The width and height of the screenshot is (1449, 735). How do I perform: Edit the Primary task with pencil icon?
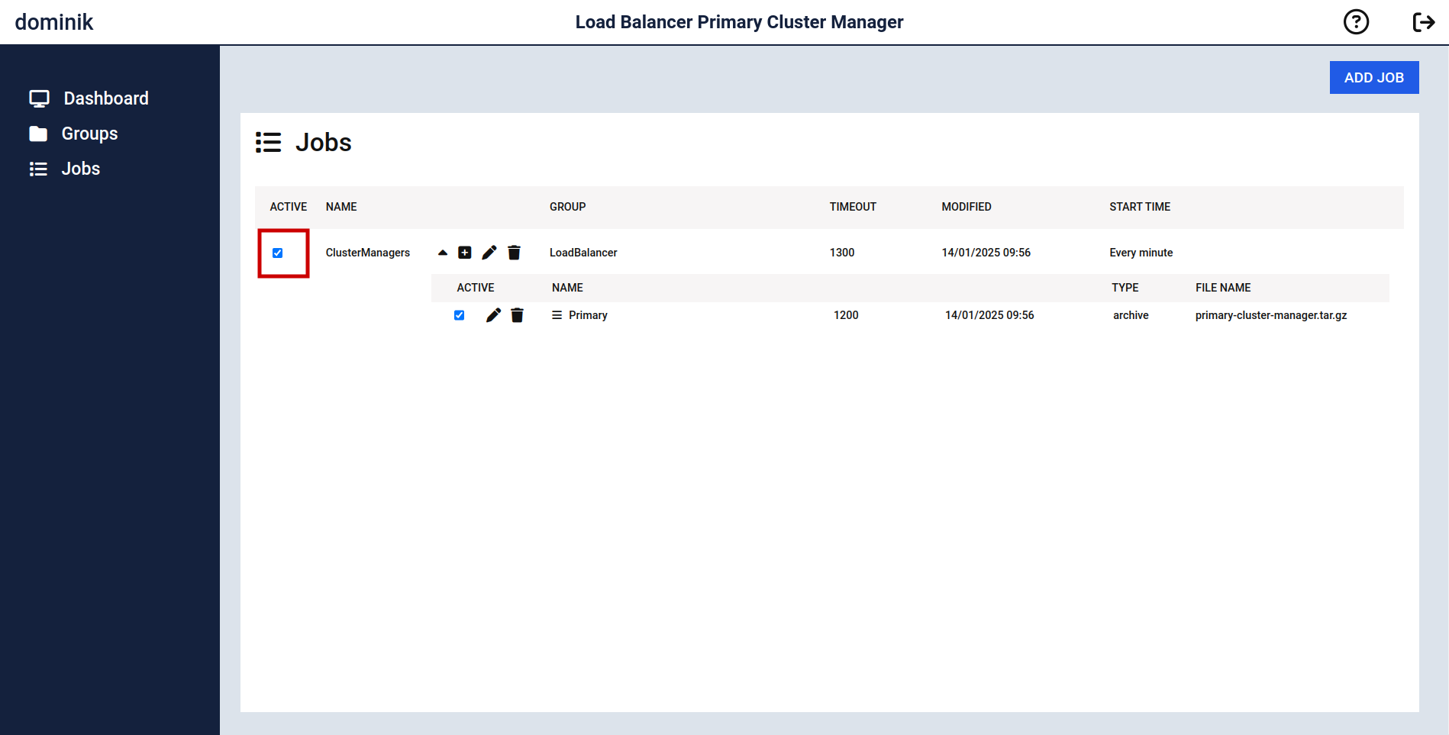click(493, 315)
